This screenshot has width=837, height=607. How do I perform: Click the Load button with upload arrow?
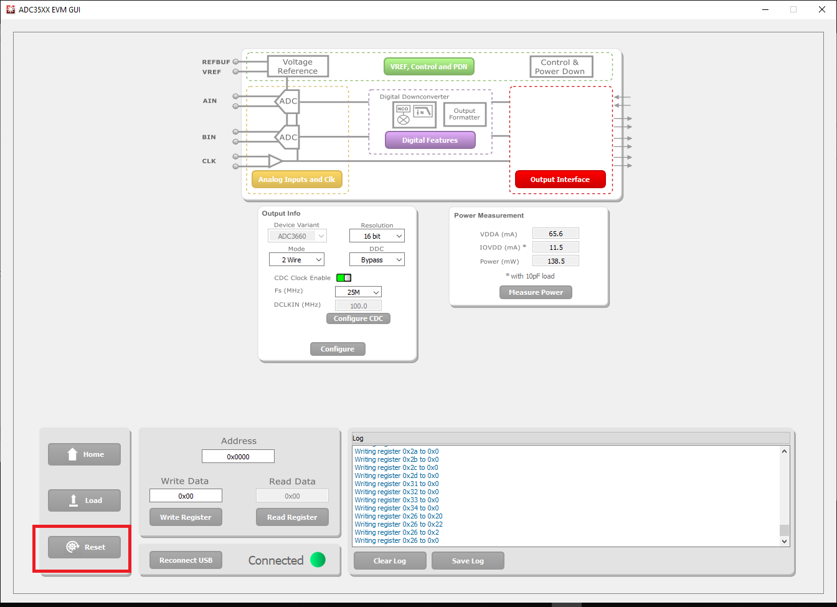(x=84, y=500)
